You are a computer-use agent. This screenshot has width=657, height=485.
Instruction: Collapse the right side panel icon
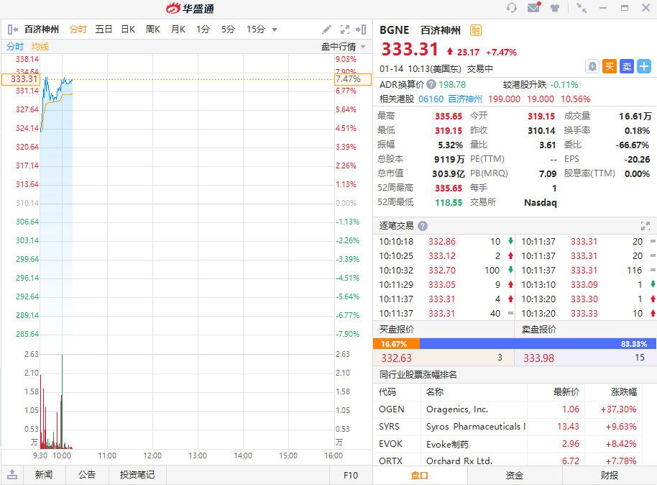pos(361,30)
